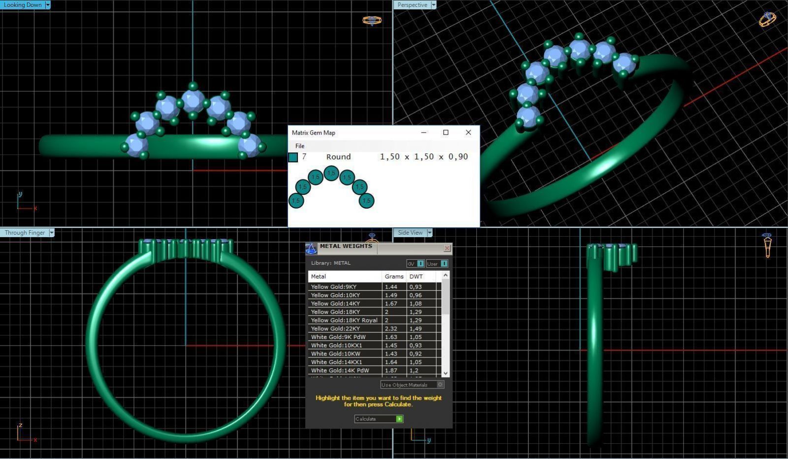Expand the Through Finger viewport dropdown

(51, 233)
